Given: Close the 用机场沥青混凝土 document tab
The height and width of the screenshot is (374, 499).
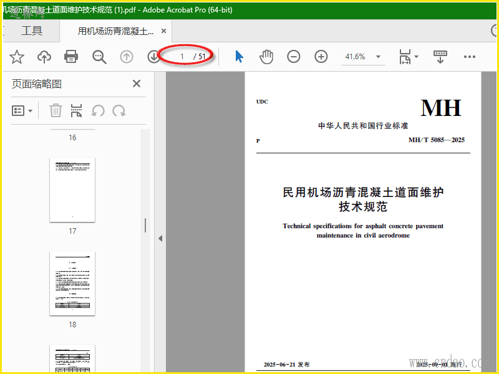Looking at the screenshot, I should tap(163, 31).
